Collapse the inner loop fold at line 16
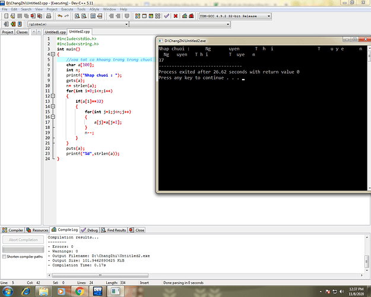This screenshot has height=297, width=371. tap(53, 117)
